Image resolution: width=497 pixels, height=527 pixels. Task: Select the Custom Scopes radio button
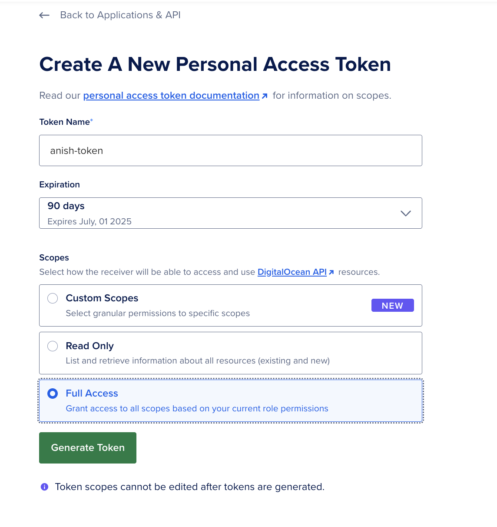(53, 298)
